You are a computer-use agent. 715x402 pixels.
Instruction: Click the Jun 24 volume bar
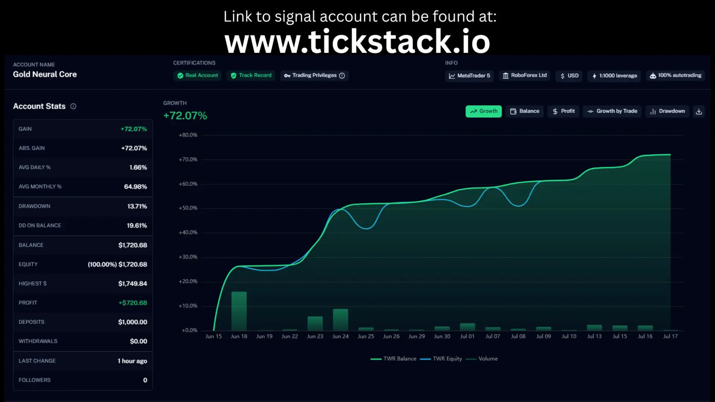340,320
